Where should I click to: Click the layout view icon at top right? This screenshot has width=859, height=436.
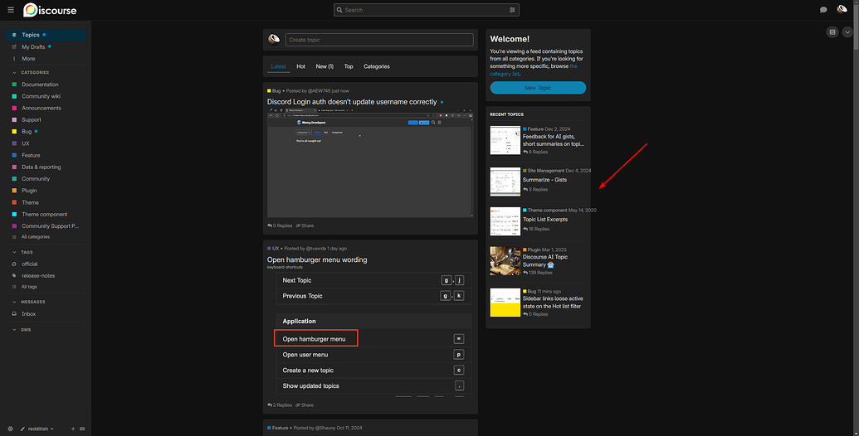[x=832, y=32]
